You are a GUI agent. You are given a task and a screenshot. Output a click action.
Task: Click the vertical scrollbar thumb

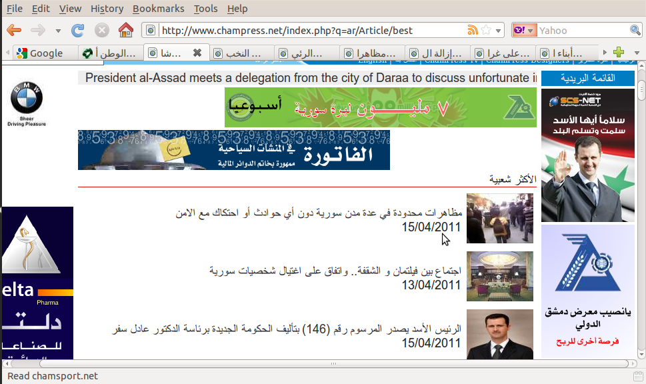click(641, 91)
